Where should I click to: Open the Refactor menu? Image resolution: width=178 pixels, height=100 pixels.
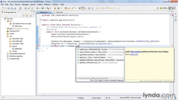click(47, 4)
